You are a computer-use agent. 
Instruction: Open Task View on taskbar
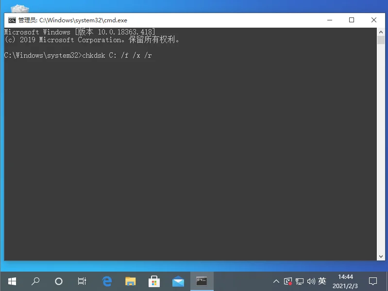pos(82,281)
